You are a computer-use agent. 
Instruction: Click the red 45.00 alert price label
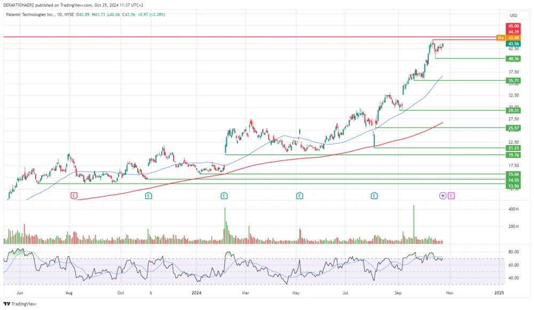pos(513,26)
